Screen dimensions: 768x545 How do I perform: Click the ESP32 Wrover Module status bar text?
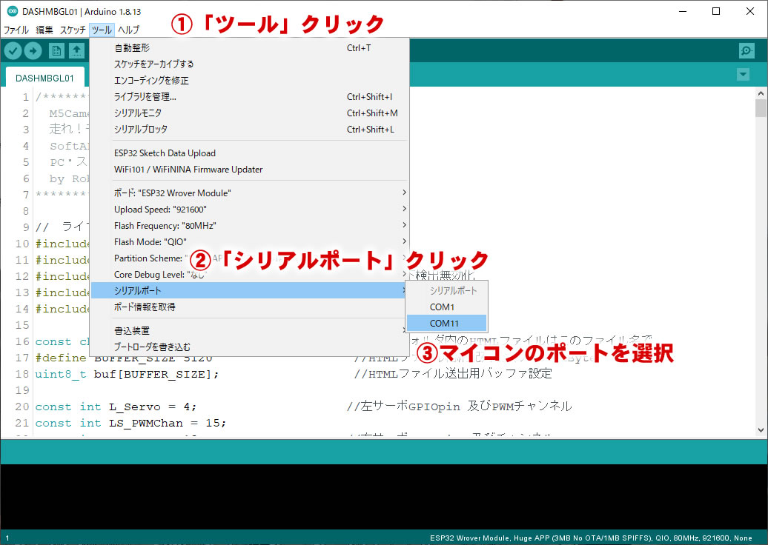point(591,538)
